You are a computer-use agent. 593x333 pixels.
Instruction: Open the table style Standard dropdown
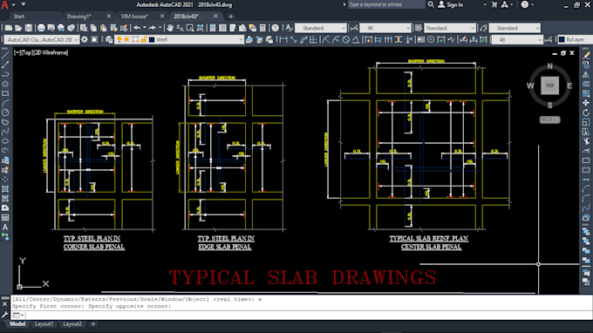click(449, 28)
